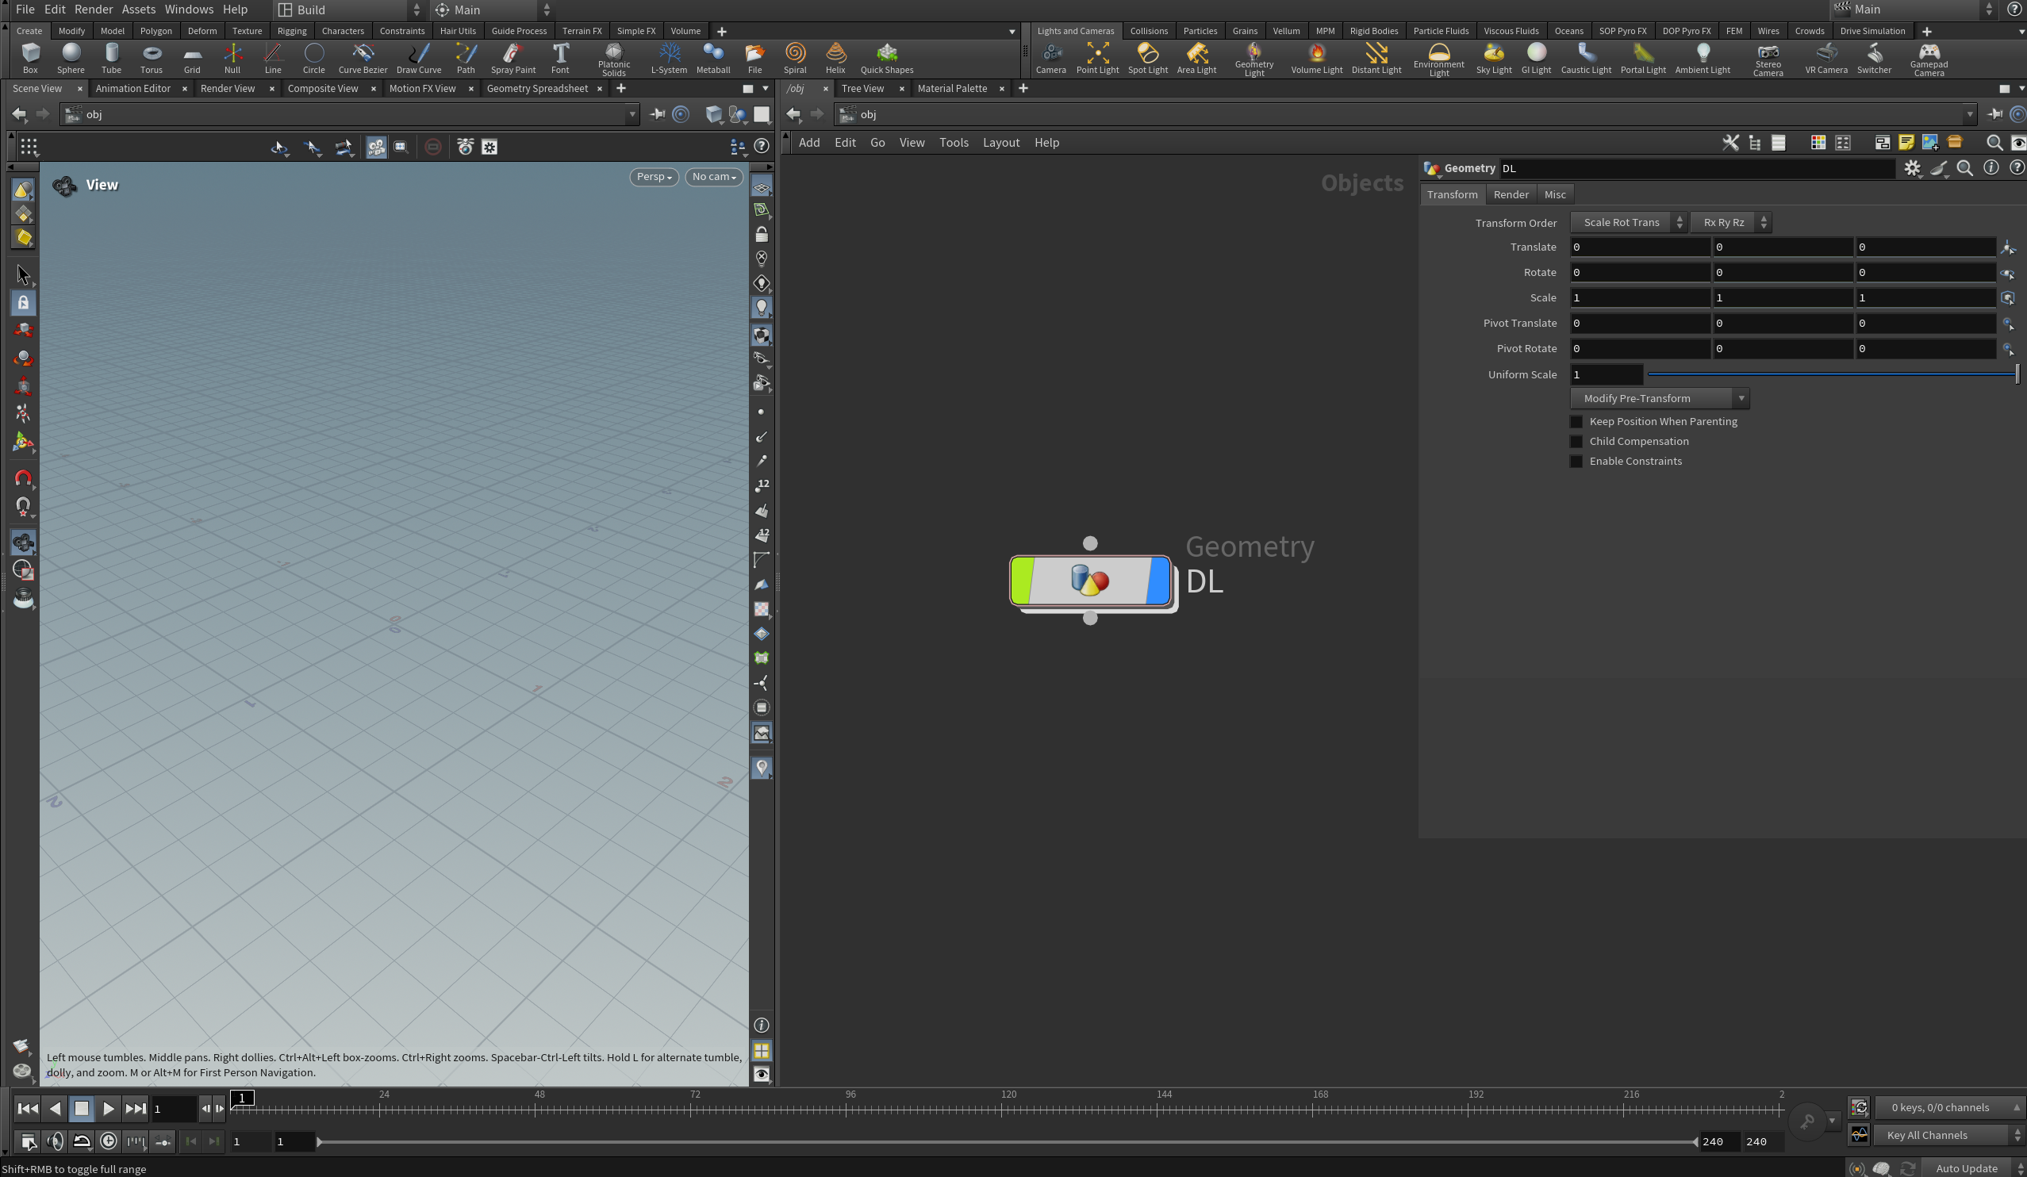Viewport: 2027px width, 1177px height.
Task: Expand the Modify Pre-Transform menu
Action: 1659,399
